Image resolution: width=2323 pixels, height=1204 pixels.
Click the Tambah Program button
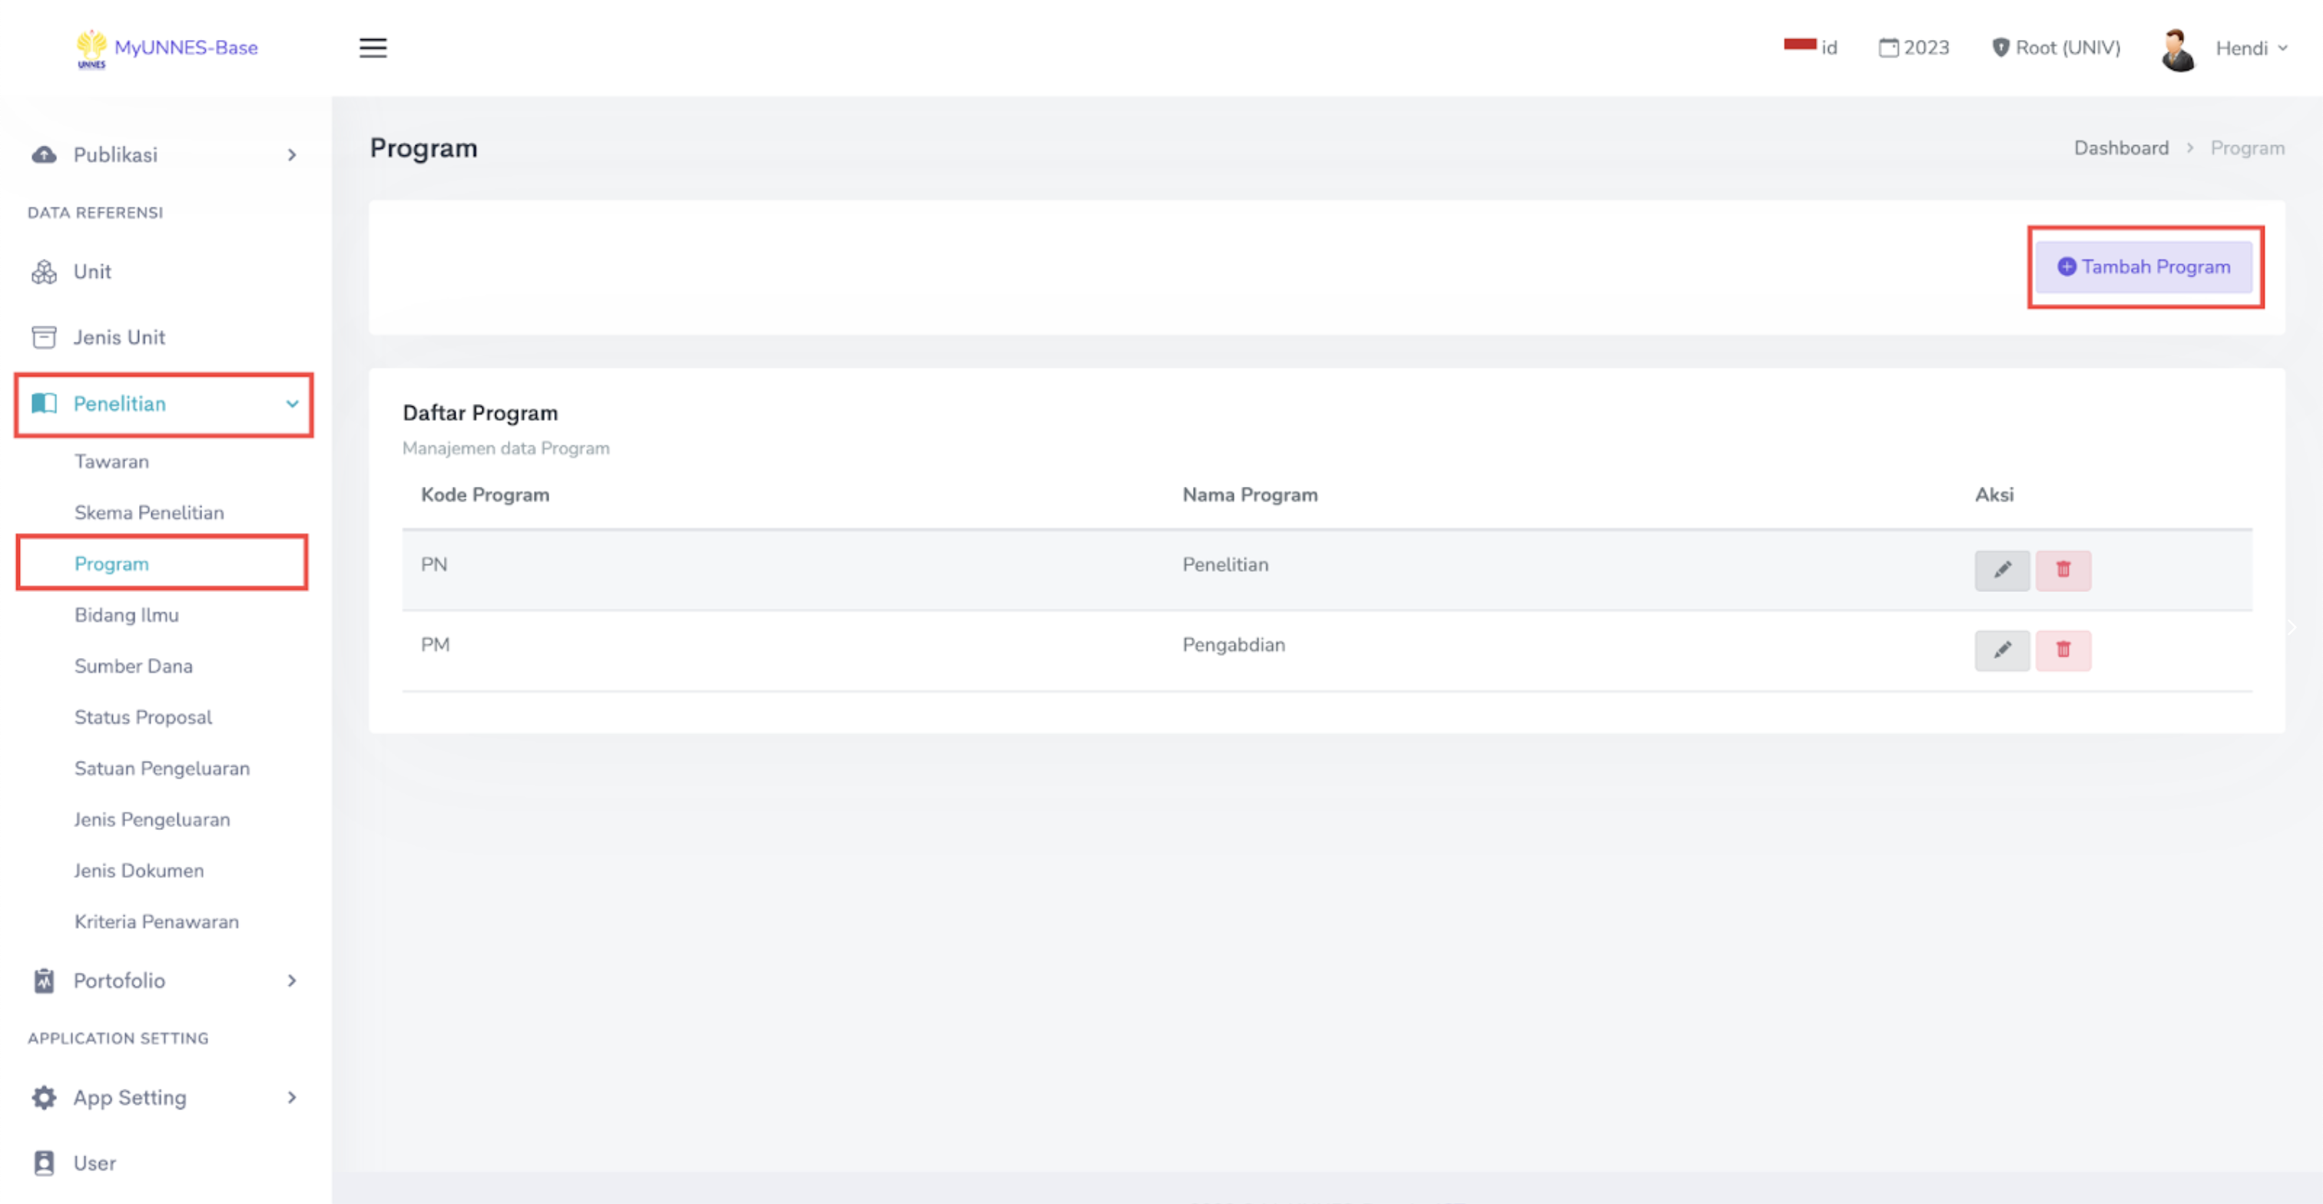[2143, 266]
